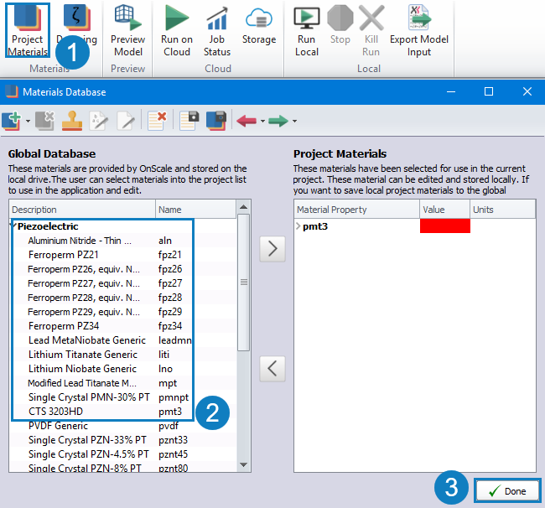
Task: Move selected material to project list
Action: coord(272,249)
